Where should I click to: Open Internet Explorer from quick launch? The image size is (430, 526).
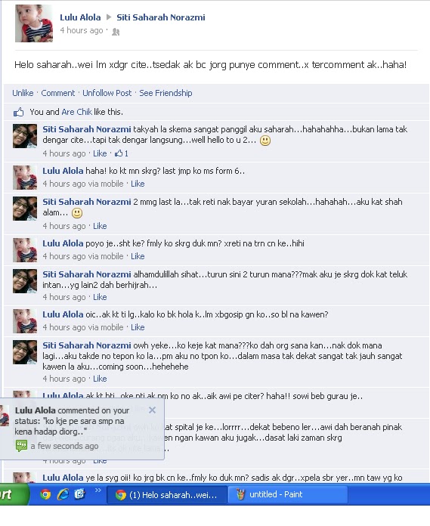point(63,494)
